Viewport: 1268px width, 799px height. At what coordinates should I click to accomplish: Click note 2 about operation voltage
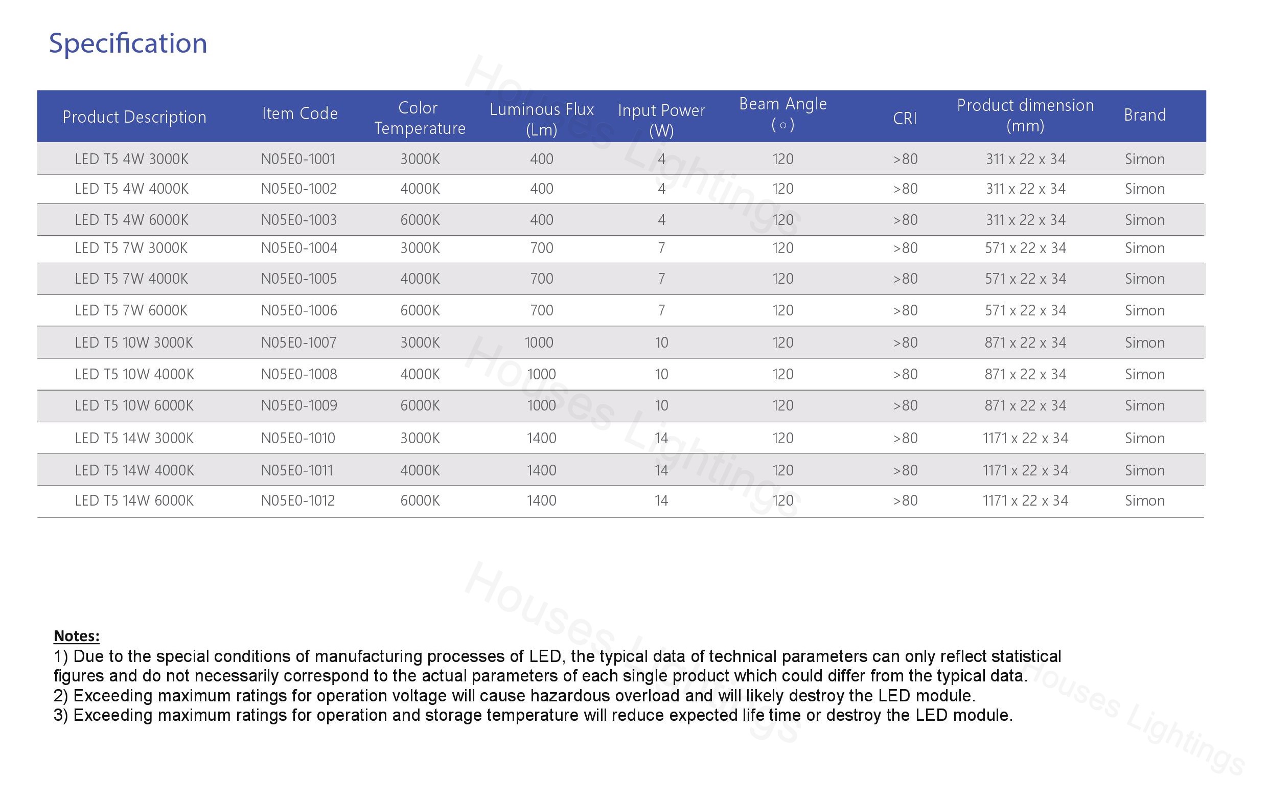pyautogui.click(x=515, y=696)
